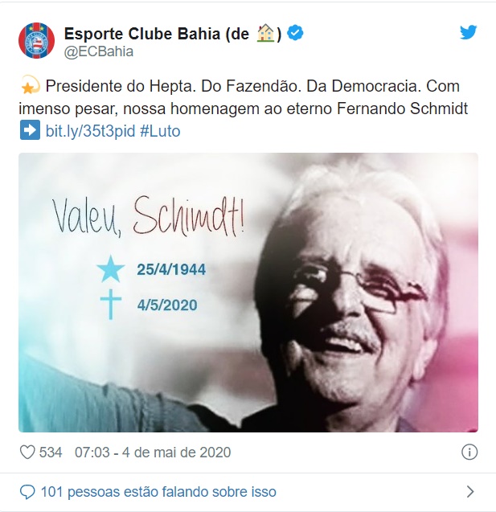Open the bit.ly/35t3pid link

click(90, 131)
